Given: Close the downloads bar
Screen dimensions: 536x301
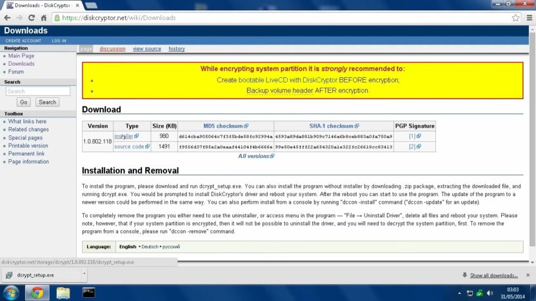Looking at the screenshot, I should (528, 275).
